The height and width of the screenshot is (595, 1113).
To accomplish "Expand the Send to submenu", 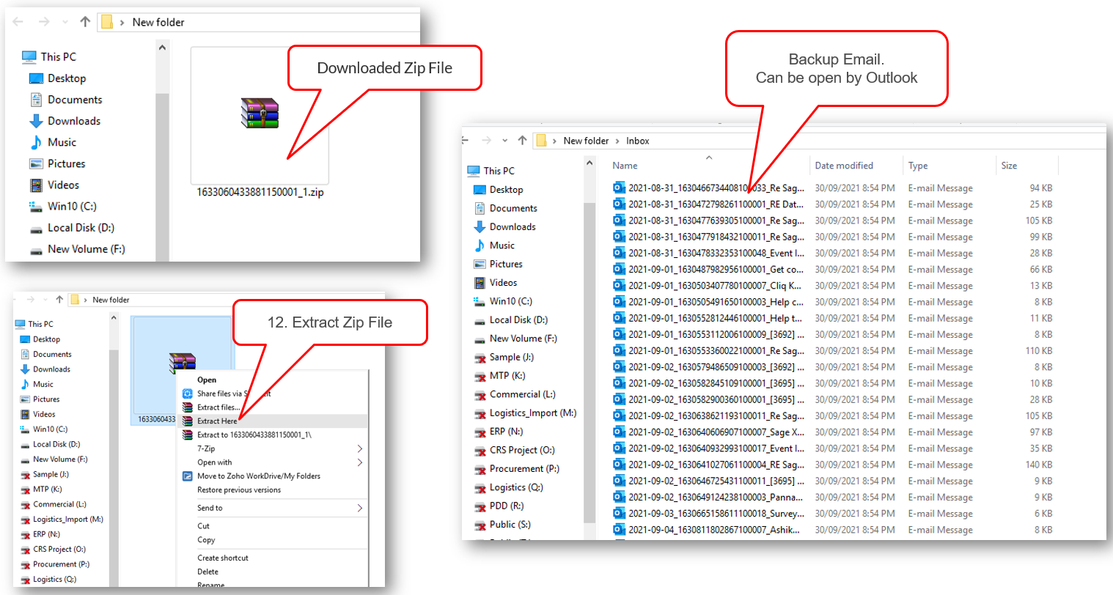I will (x=359, y=508).
